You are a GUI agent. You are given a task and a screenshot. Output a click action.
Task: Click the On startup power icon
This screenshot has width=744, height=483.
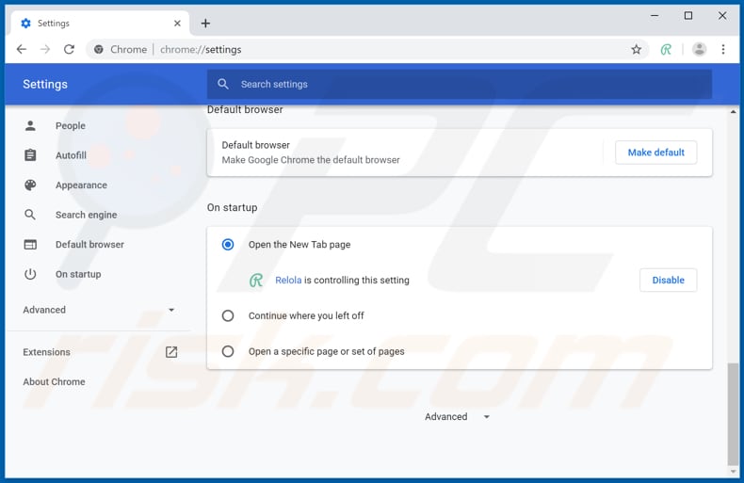coord(30,274)
